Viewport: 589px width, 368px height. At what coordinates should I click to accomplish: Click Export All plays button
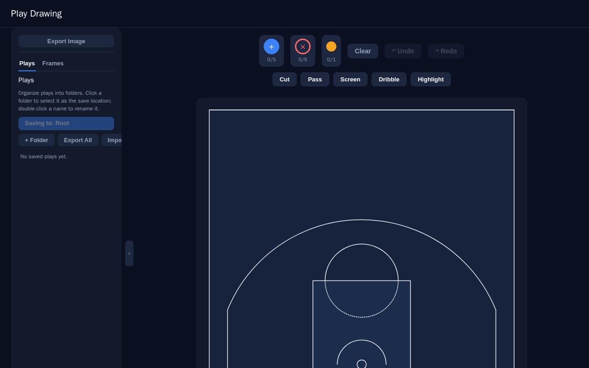coord(78,140)
